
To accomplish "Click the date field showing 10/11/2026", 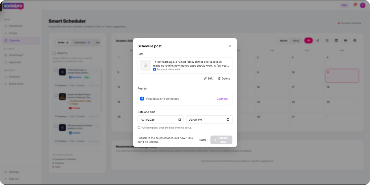I will coord(161,119).
